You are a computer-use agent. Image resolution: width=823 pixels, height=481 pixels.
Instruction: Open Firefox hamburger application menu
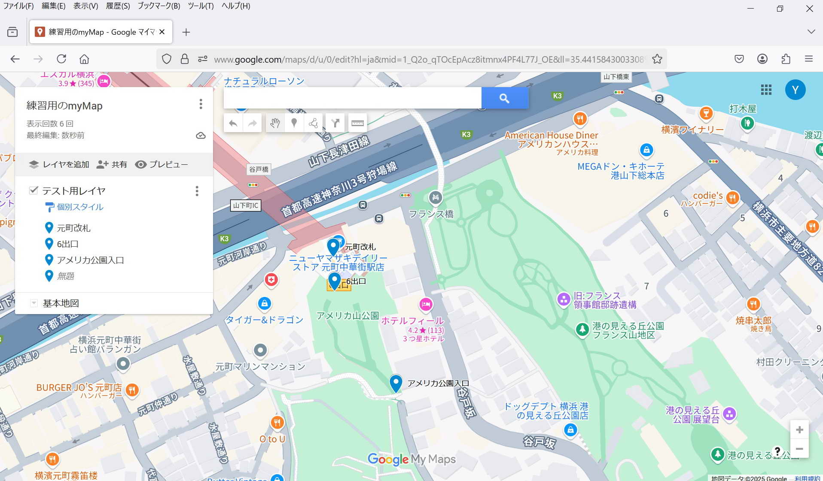(x=809, y=59)
